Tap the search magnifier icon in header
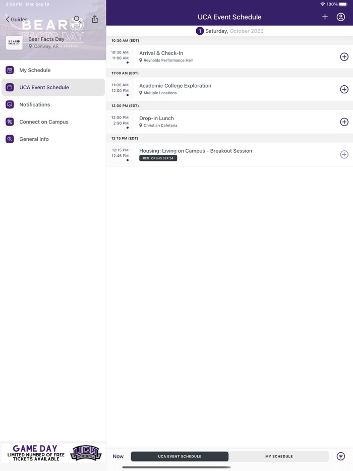Screen dimensions: 353x471 [77, 19]
